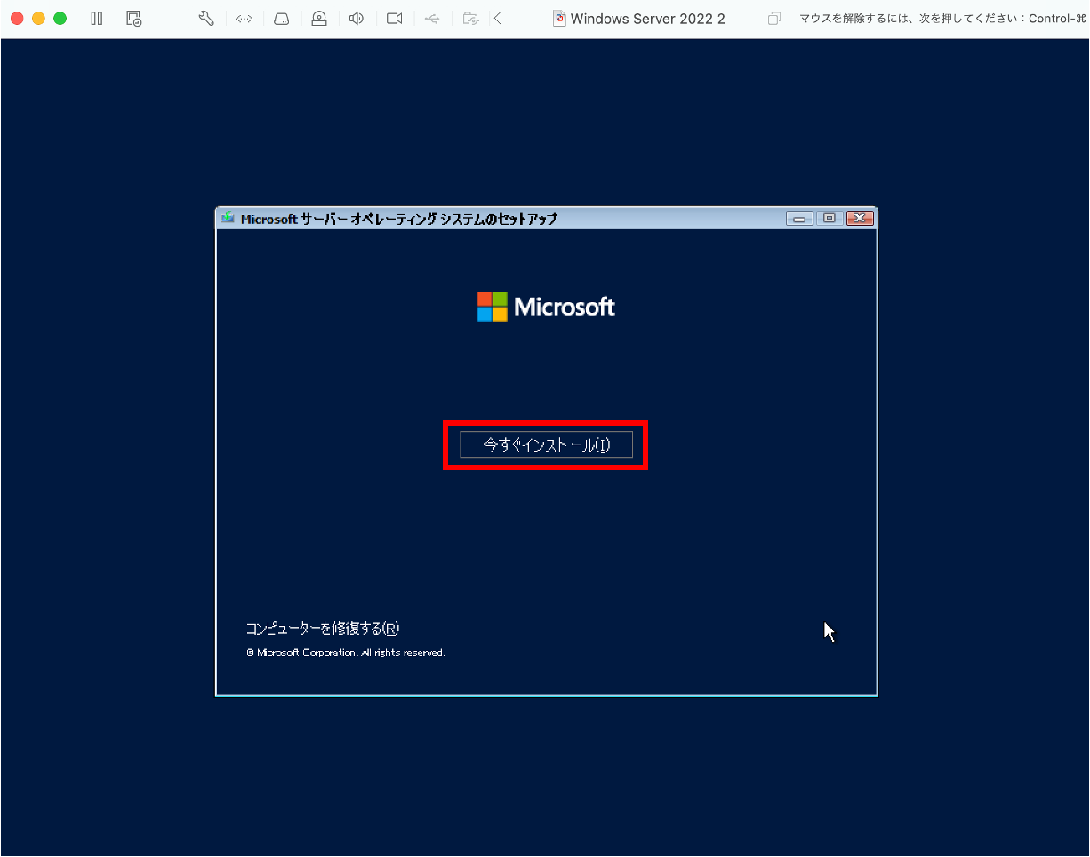The width and height of the screenshot is (1090, 857).
Task: Collapse the device toolbar with chevron
Action: [x=497, y=19]
